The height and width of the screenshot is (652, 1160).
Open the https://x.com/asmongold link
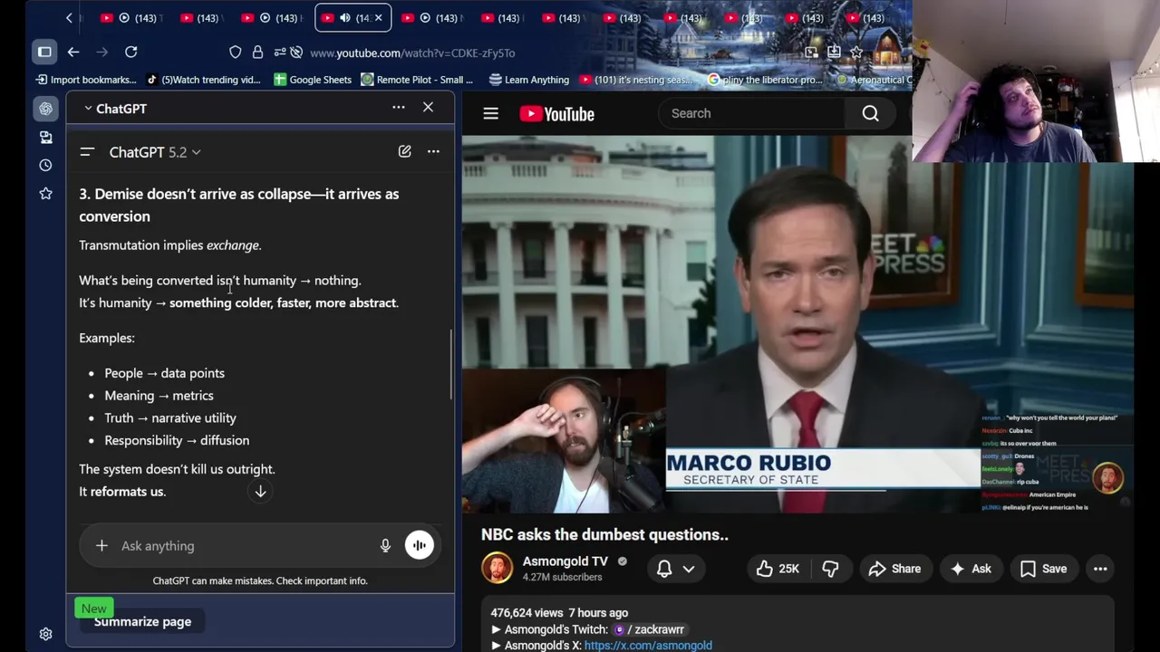coord(648,646)
